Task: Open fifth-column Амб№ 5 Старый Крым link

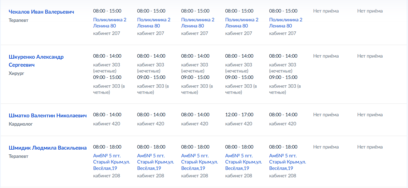Action: (288, 162)
